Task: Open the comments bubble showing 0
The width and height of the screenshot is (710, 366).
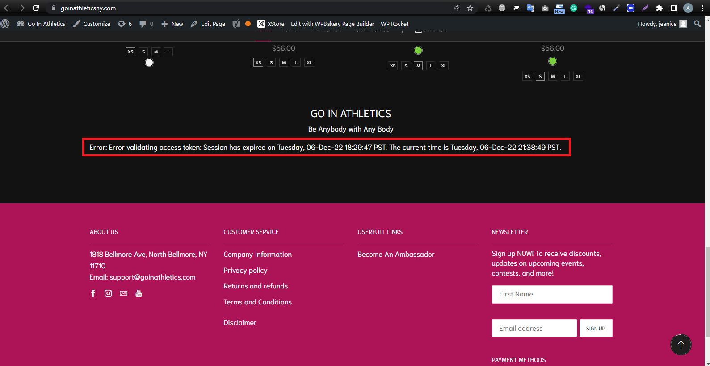Action: point(146,24)
